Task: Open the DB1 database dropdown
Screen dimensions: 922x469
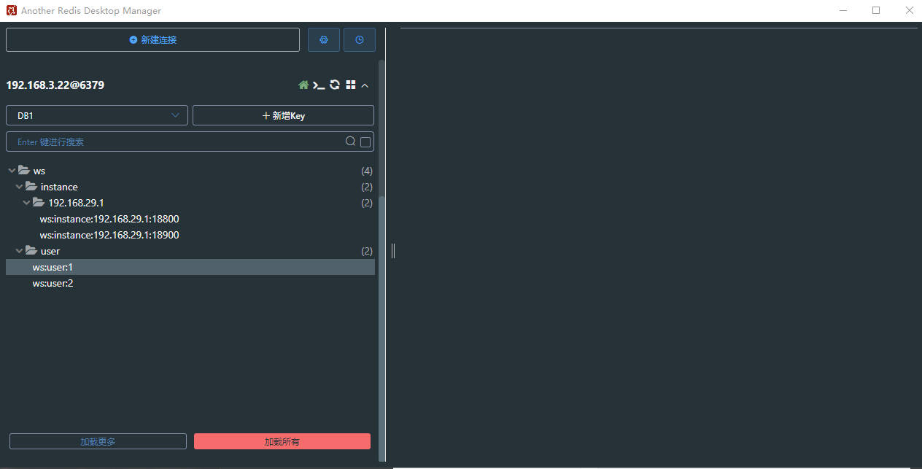Action: click(96, 115)
